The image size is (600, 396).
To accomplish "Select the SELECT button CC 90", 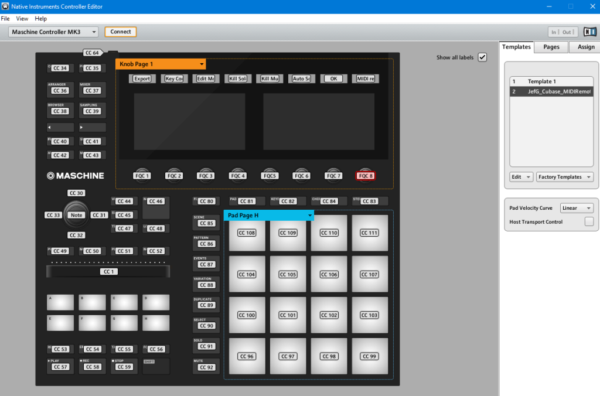I will 206,325.
